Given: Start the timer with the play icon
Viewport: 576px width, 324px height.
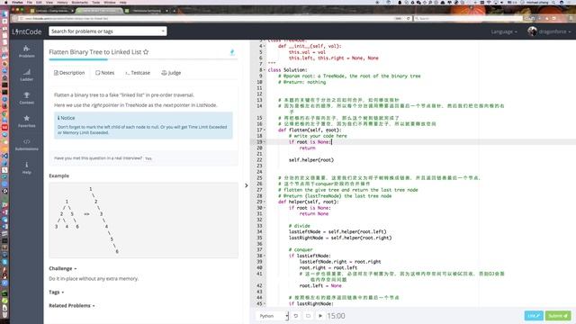Looking at the screenshot, I should (320, 316).
